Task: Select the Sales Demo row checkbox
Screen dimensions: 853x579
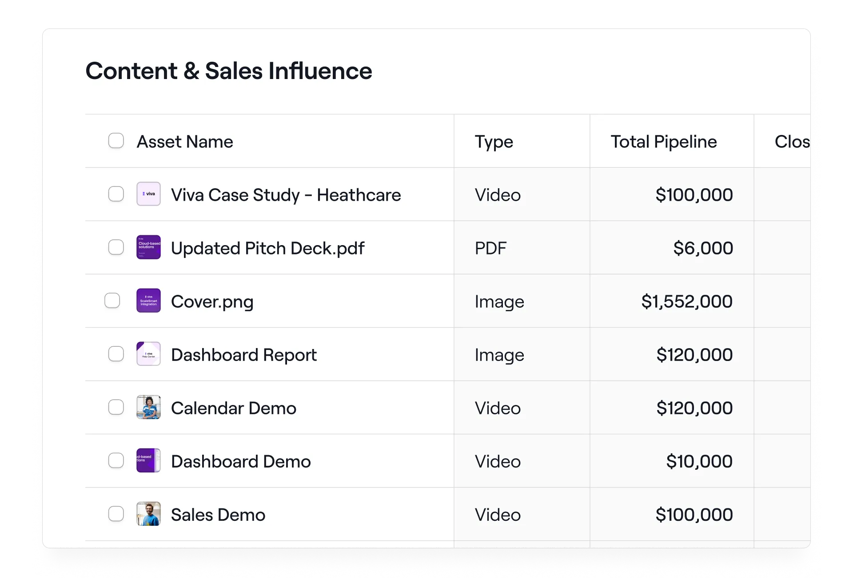Action: point(116,514)
